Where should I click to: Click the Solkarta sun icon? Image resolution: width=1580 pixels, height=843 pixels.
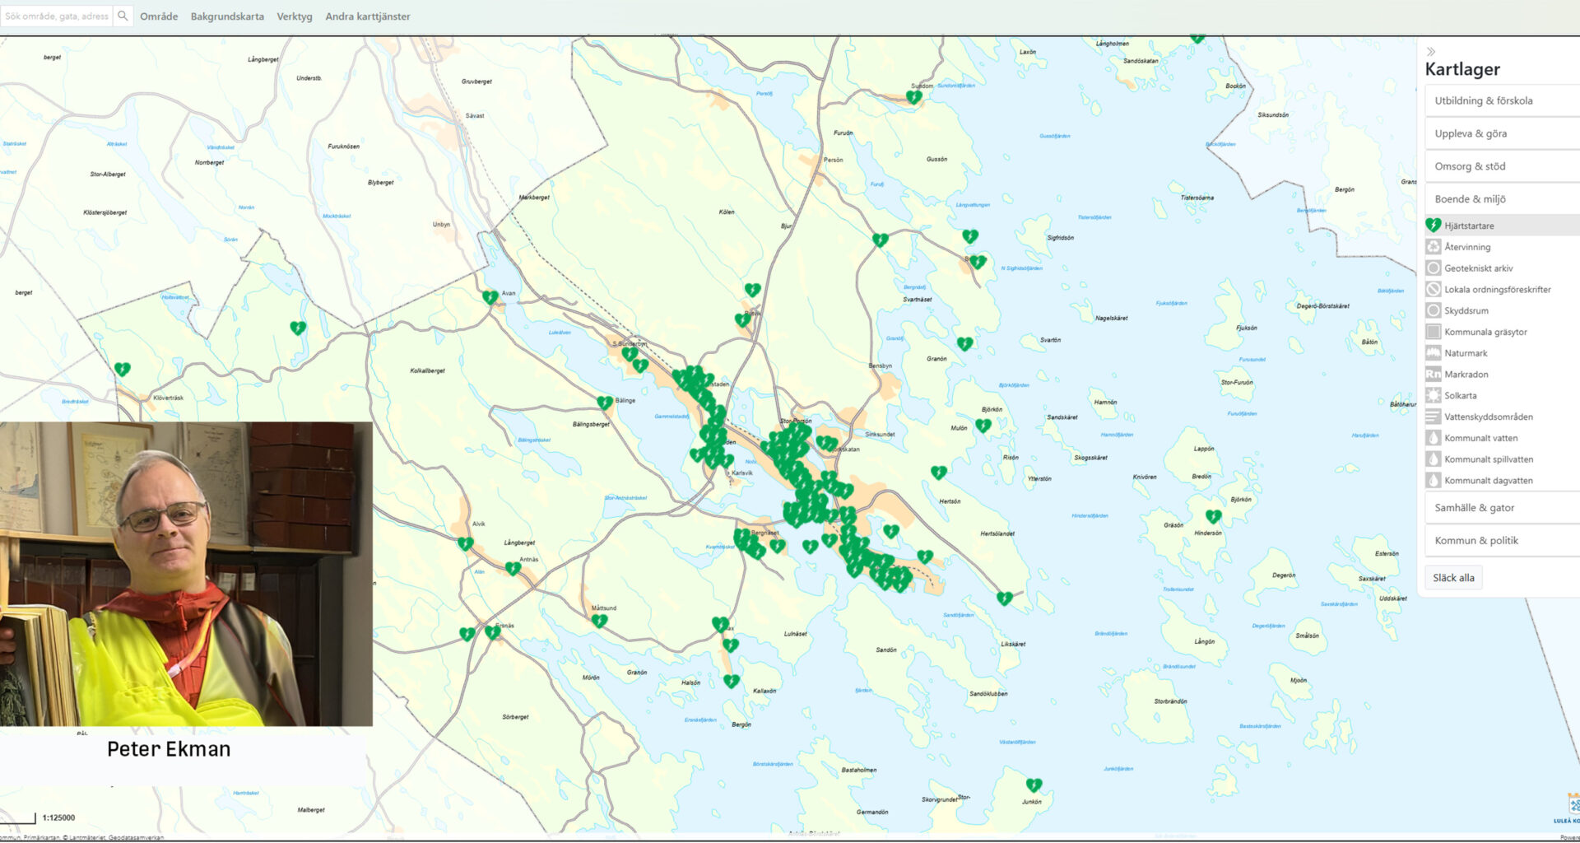click(1434, 395)
